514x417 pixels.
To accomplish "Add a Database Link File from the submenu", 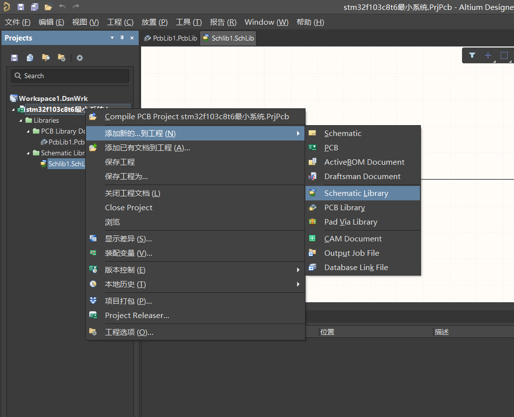I will [x=363, y=268].
